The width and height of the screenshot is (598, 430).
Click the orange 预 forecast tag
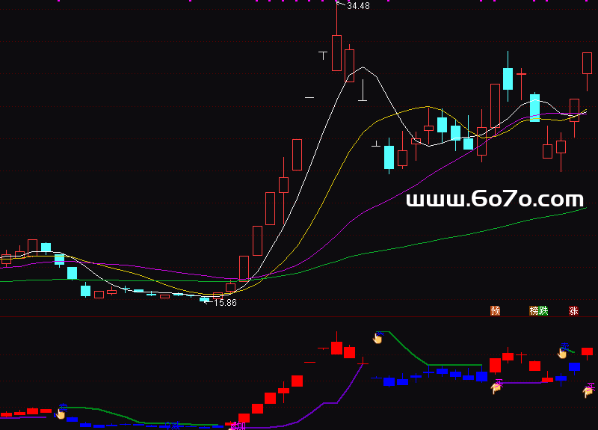coord(495,310)
